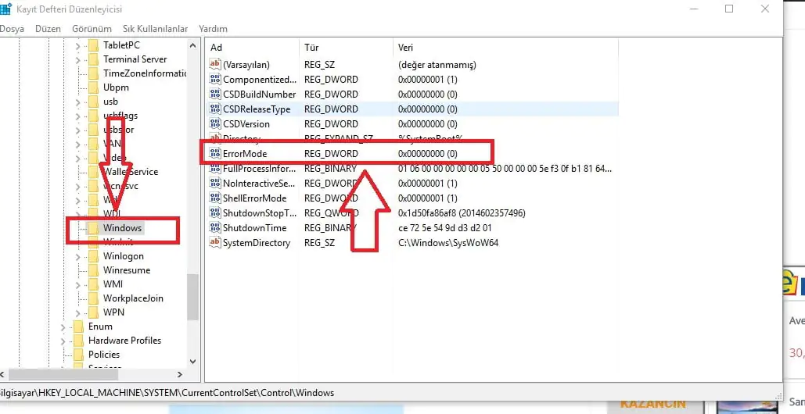Sort values by the Tür column header
The image size is (805, 414).
[313, 48]
